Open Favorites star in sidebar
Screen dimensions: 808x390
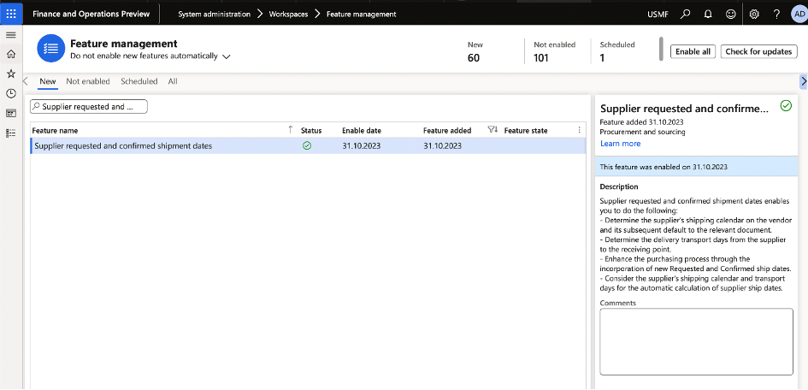tap(11, 74)
